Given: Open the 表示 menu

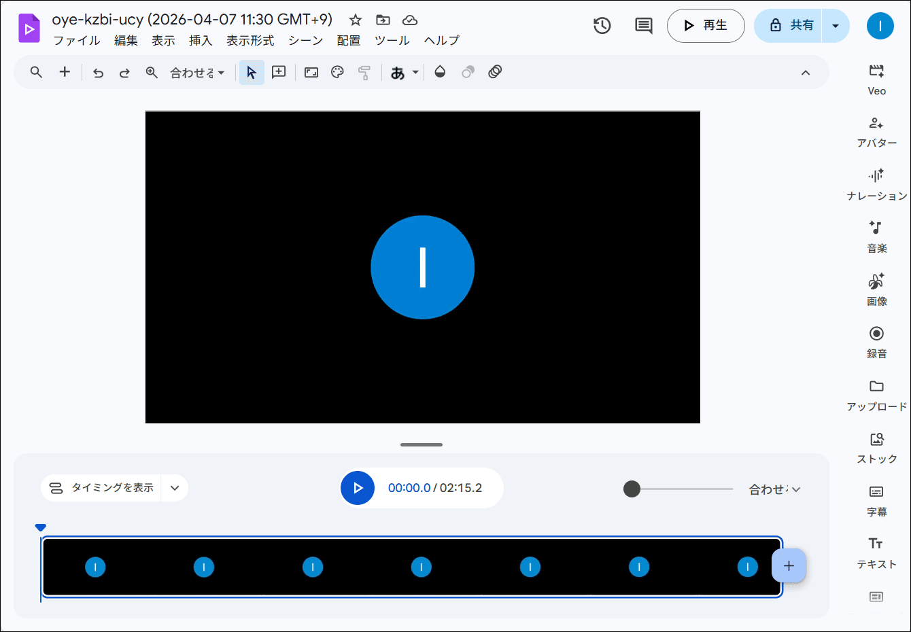Looking at the screenshot, I should [x=163, y=41].
